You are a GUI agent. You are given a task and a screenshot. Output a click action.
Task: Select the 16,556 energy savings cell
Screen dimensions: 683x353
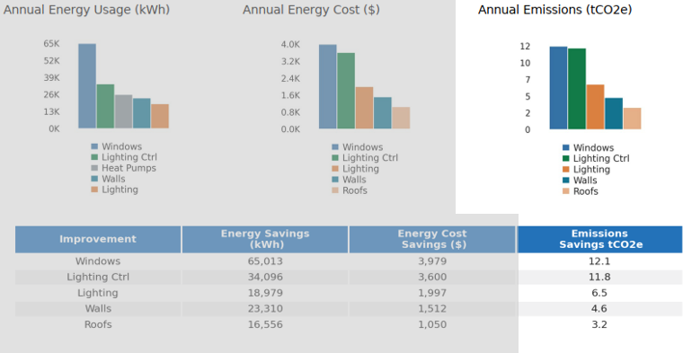(265, 324)
